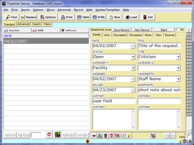Click the New Record button
Screen dimensions: 194x145
point(142,30)
